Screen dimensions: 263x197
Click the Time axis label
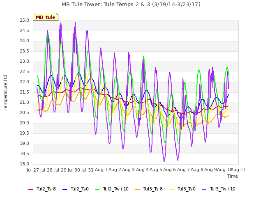coord(233,176)
